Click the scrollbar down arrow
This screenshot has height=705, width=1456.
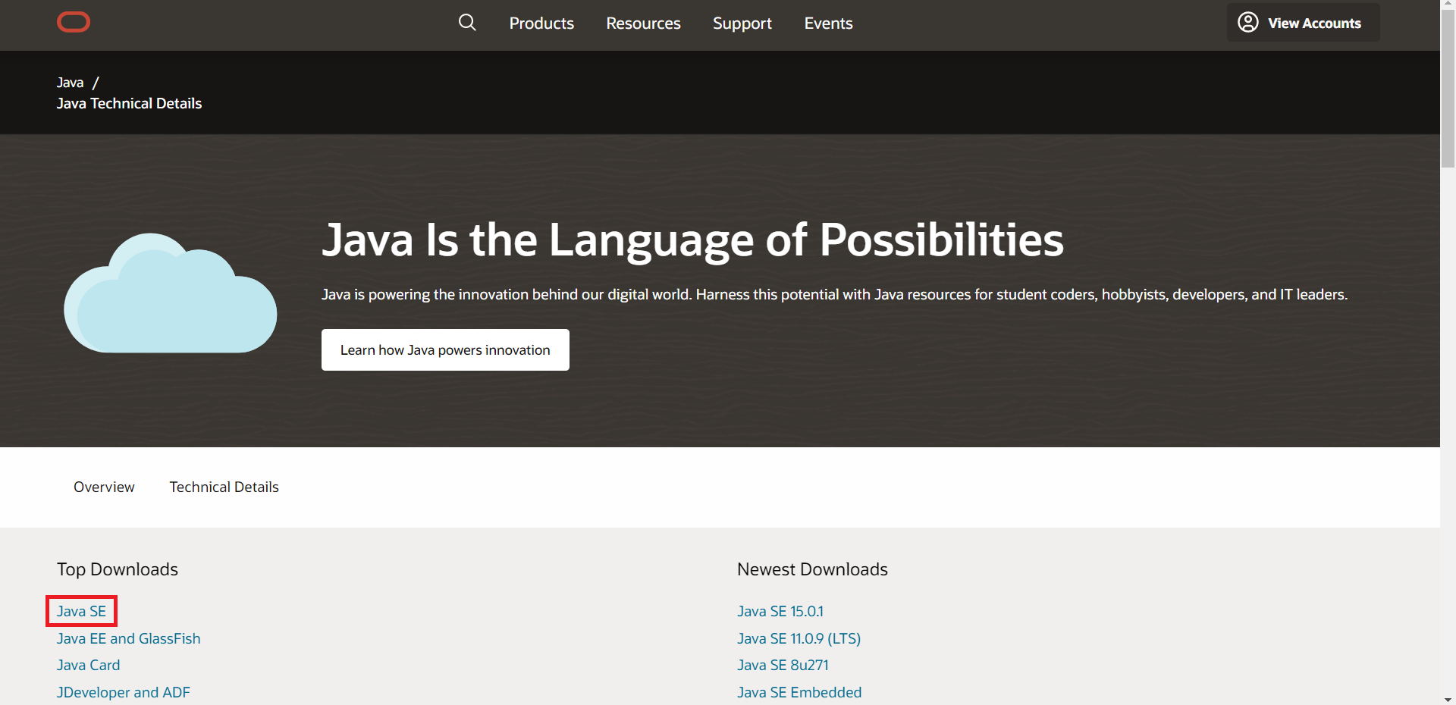[1448, 699]
